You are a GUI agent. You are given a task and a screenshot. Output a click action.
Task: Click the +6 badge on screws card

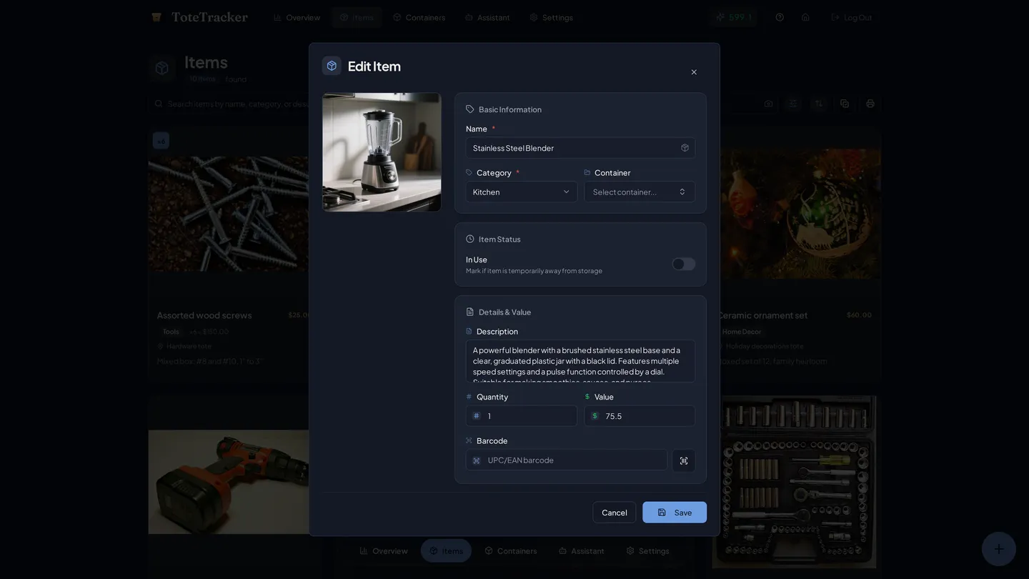[x=161, y=141]
